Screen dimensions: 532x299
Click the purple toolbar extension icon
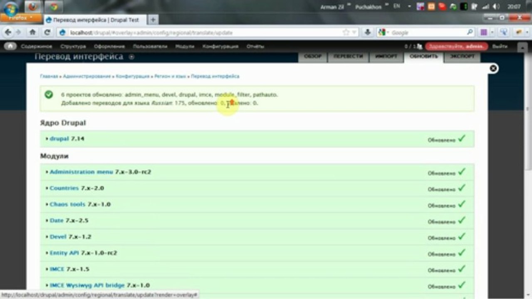pos(484,32)
